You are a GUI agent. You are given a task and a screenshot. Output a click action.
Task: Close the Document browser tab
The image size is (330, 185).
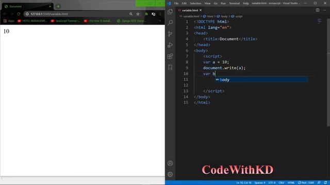coord(50,7)
